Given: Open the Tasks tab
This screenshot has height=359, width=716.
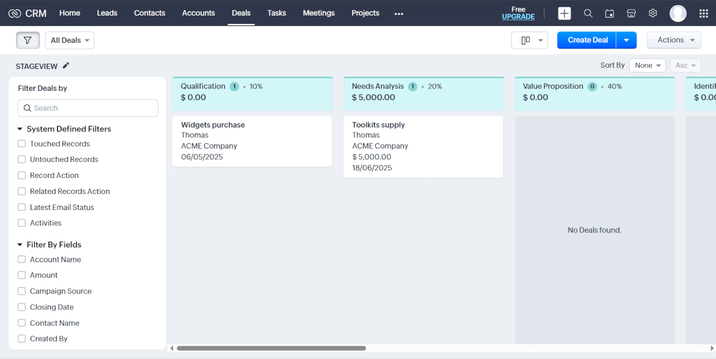Looking at the screenshot, I should point(277,13).
